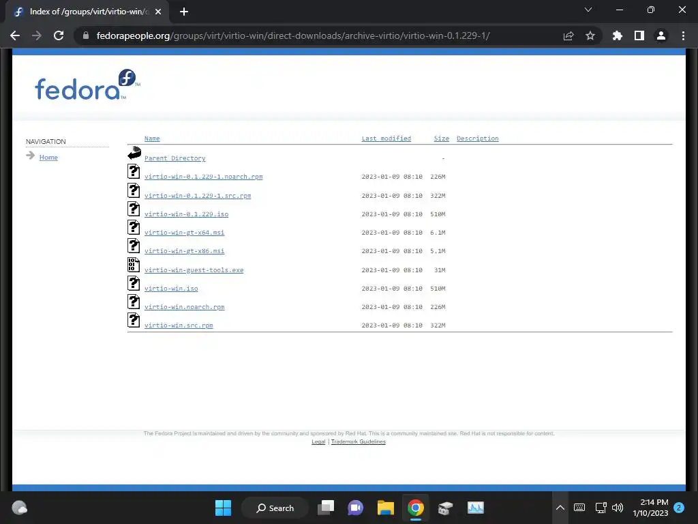This screenshot has height=524, width=698.
Task: Click the 6.1M size of virtio-win-gt-x64.msi
Action: click(x=438, y=233)
